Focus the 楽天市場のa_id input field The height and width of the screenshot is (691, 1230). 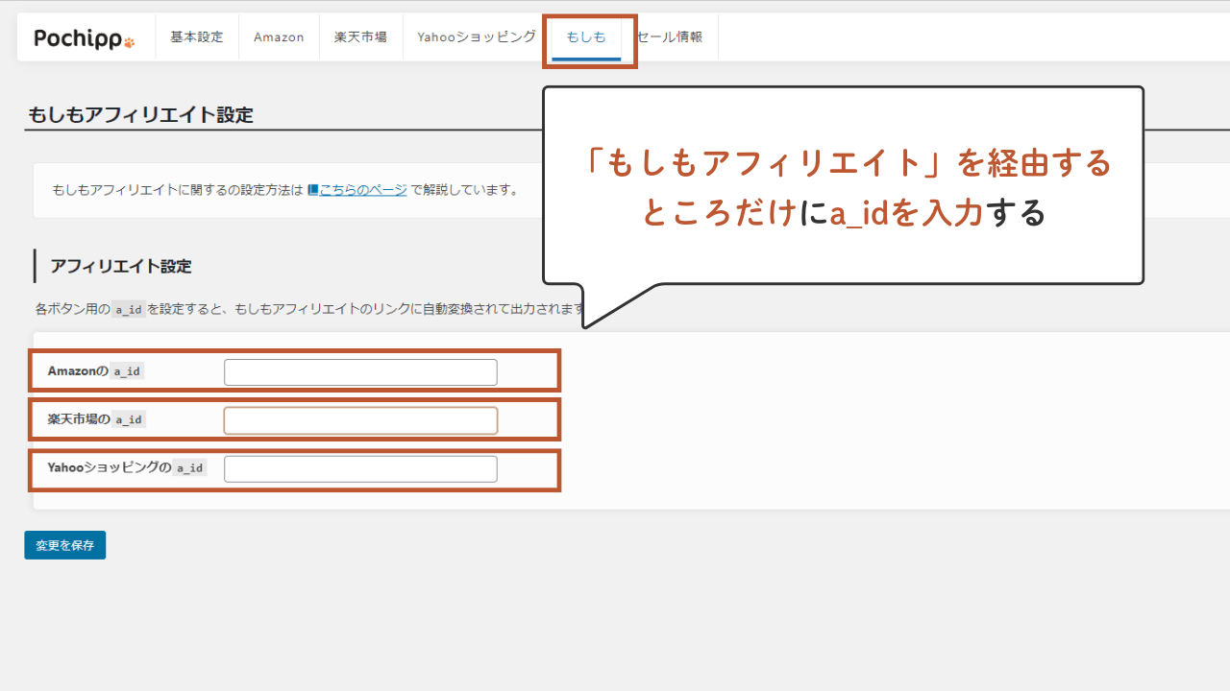coord(360,420)
